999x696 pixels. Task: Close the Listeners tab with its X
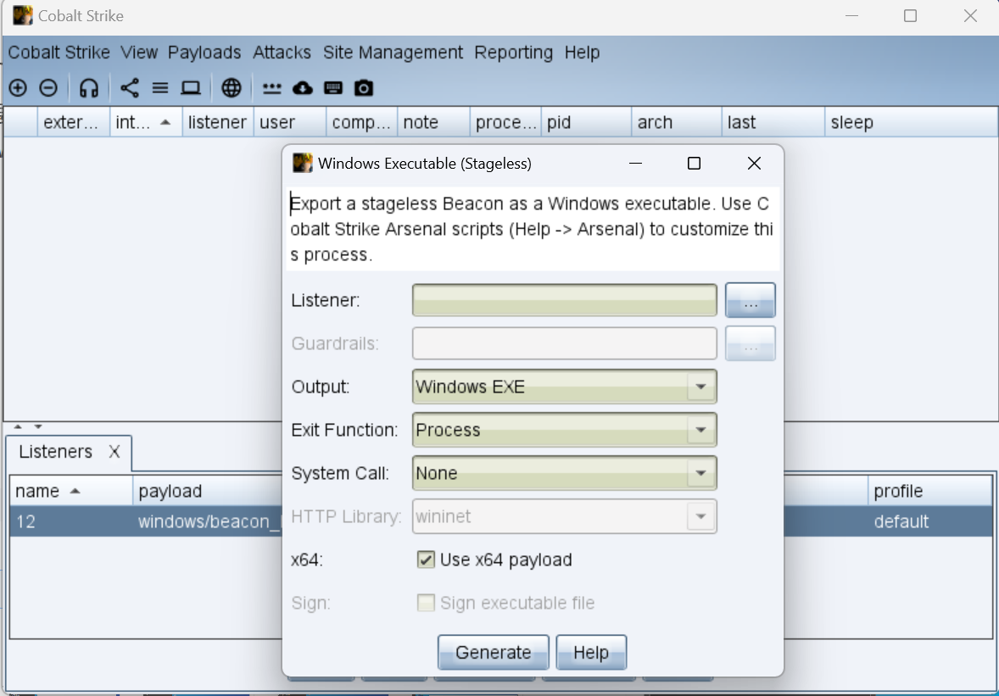[x=114, y=452]
